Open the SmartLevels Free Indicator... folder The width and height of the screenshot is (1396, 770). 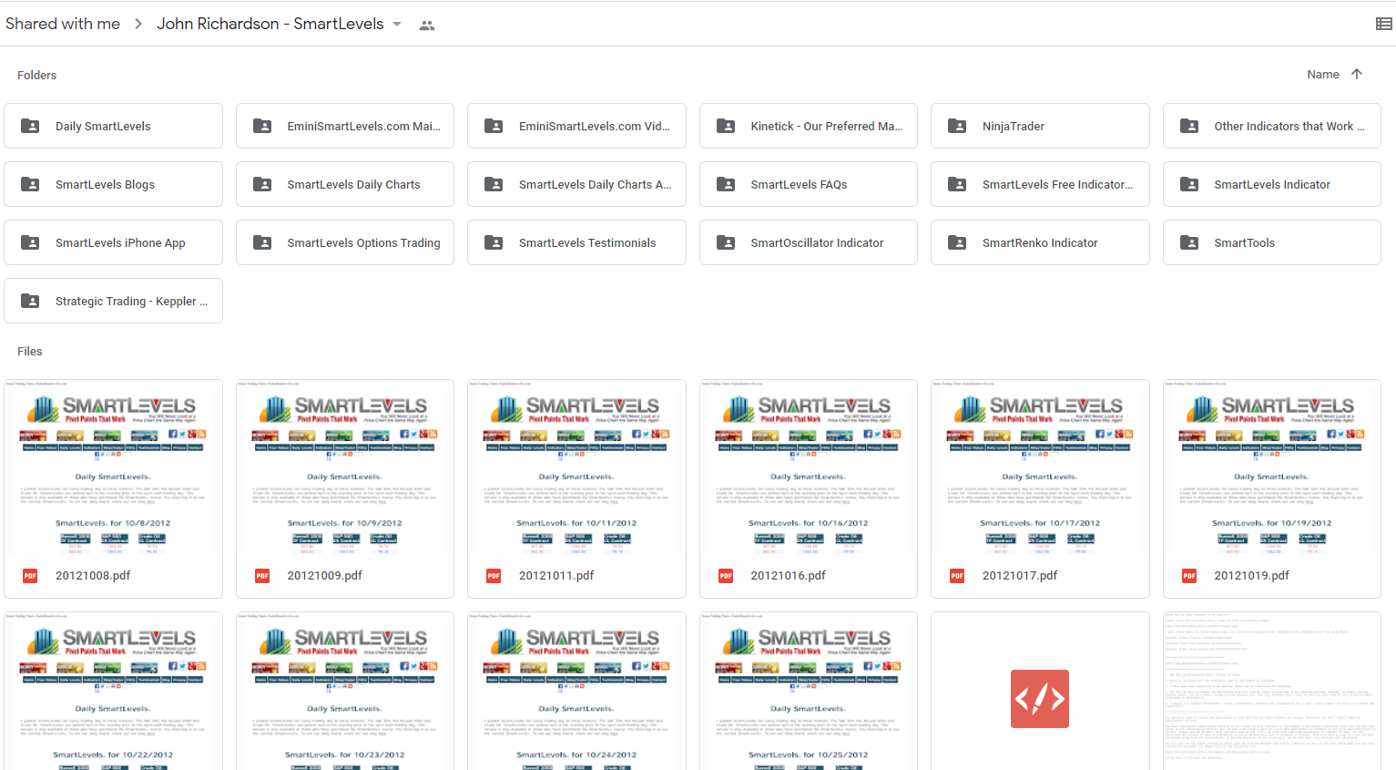pyautogui.click(x=1040, y=184)
